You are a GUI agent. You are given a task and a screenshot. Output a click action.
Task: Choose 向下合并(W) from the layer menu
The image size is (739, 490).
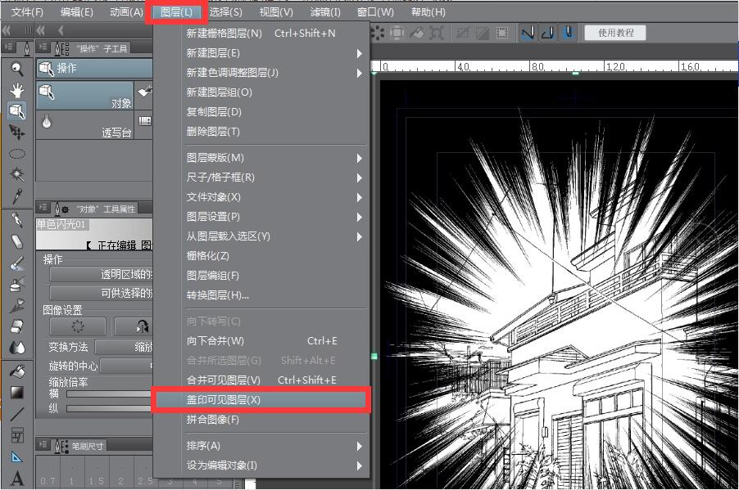pos(261,341)
